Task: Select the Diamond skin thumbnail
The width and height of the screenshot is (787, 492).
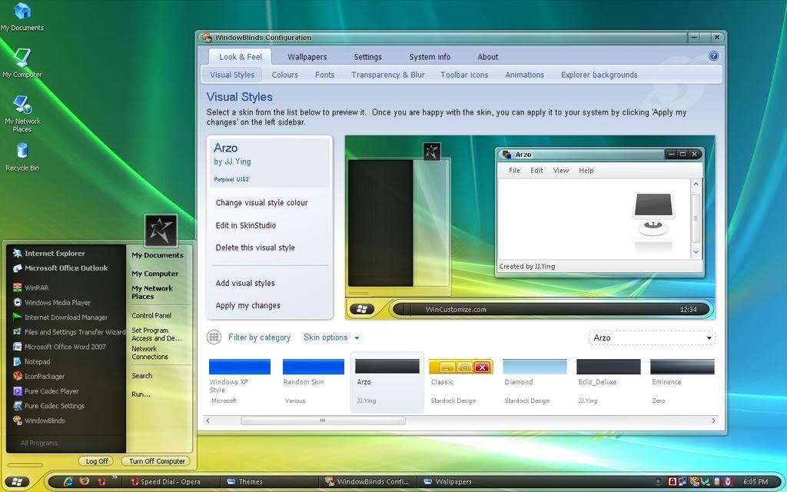Action: (534, 367)
